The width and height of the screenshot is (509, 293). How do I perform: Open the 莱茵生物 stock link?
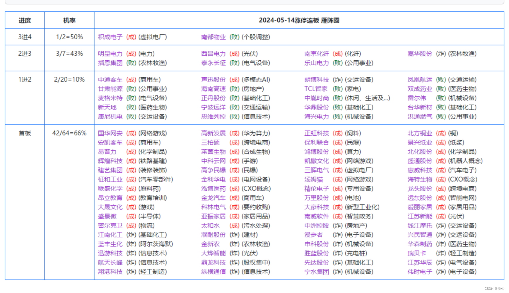(213, 152)
